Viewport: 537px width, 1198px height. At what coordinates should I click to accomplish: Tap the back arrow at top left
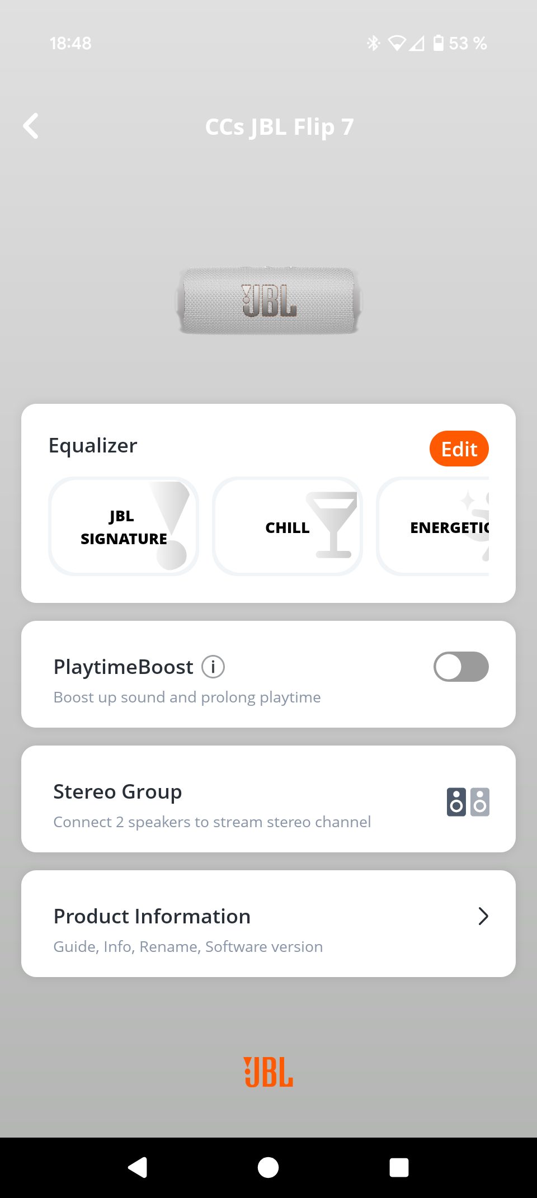pos(31,126)
